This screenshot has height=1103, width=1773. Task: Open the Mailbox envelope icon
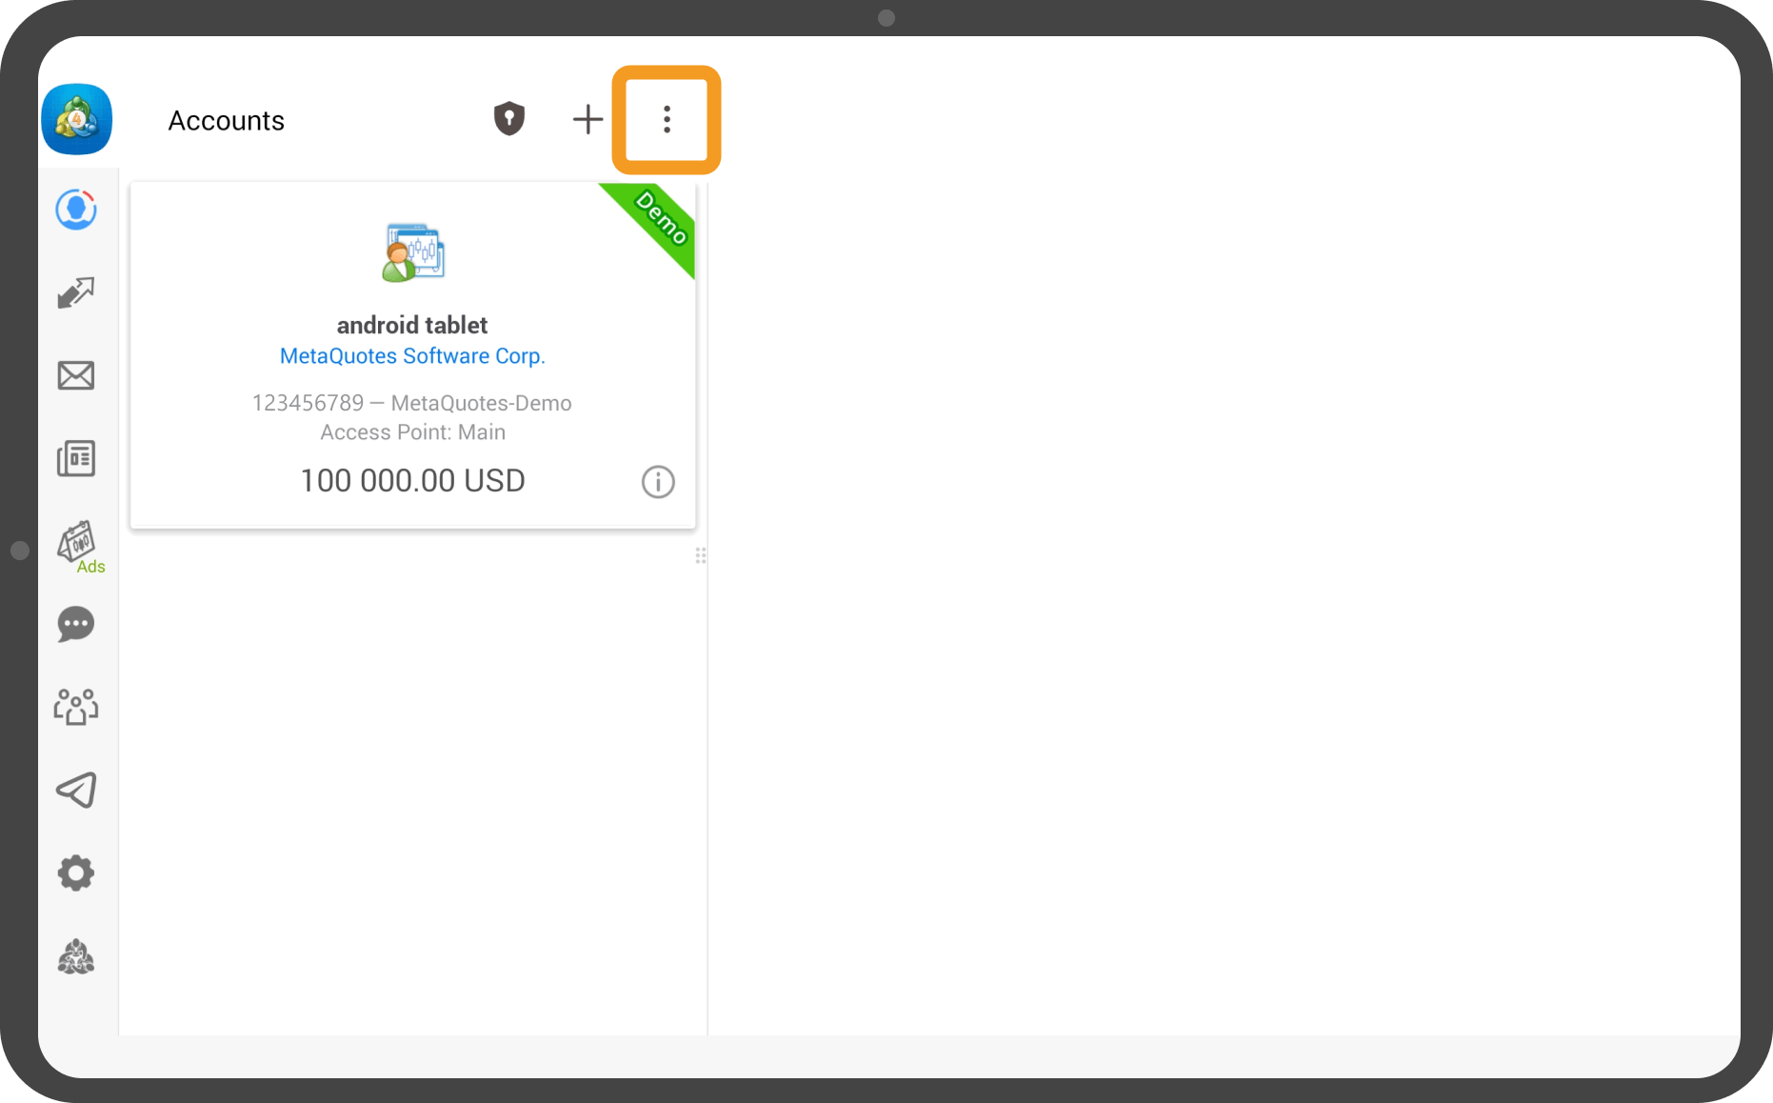click(x=76, y=375)
